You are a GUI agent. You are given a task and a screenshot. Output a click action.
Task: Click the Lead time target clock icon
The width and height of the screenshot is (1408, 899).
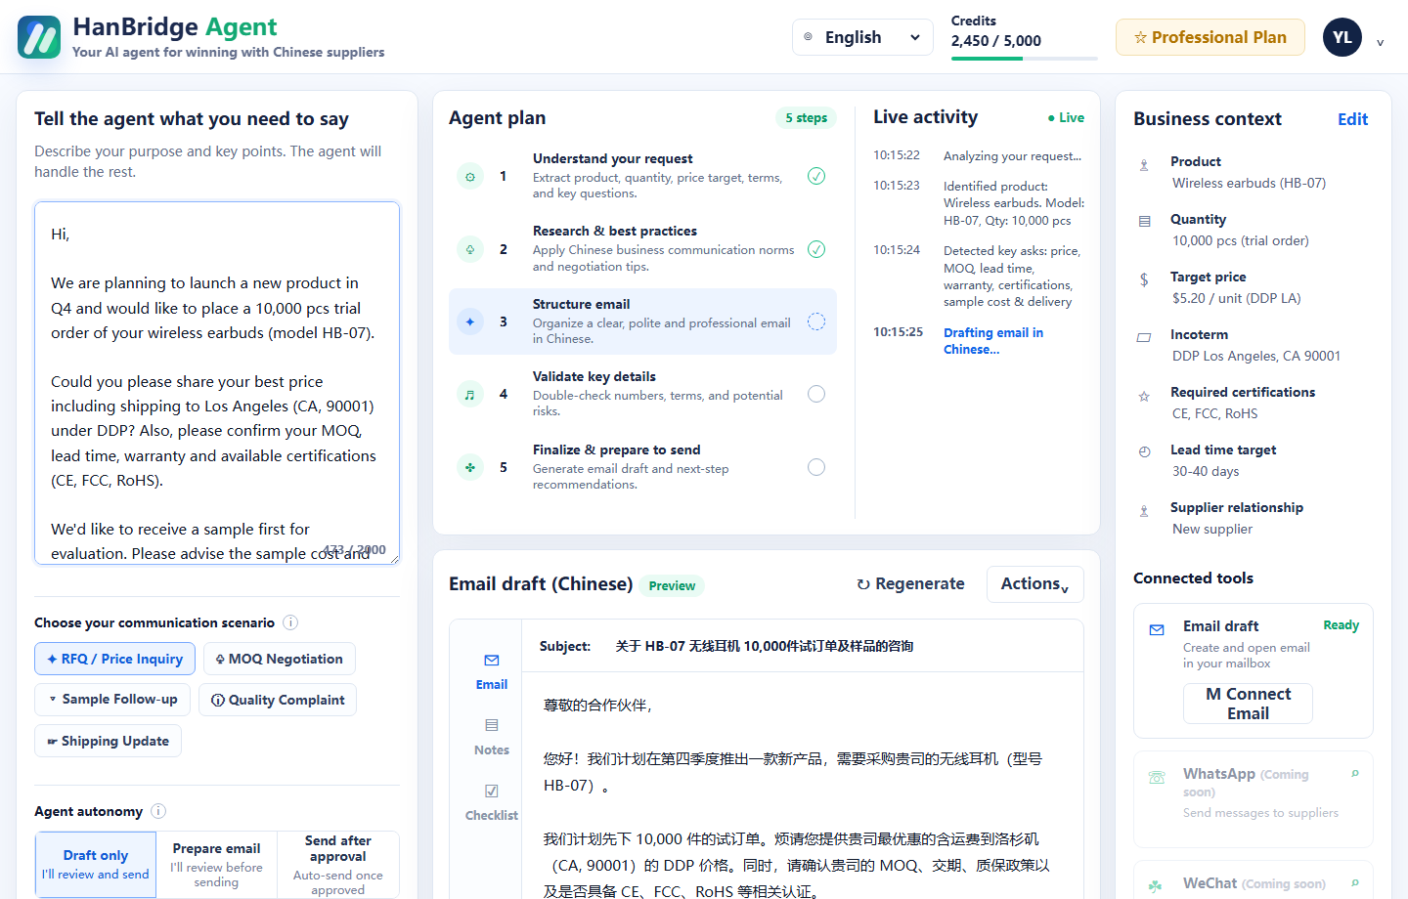pos(1144,451)
